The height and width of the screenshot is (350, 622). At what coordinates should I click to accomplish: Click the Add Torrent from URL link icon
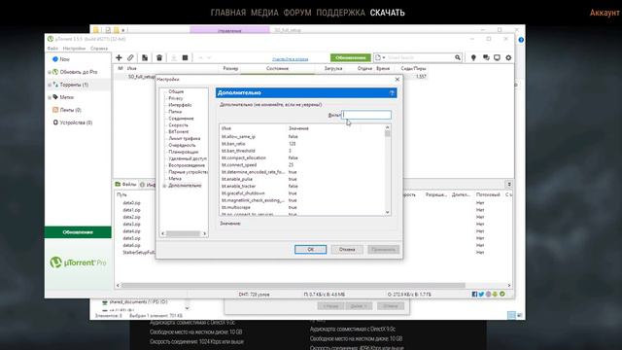130,58
